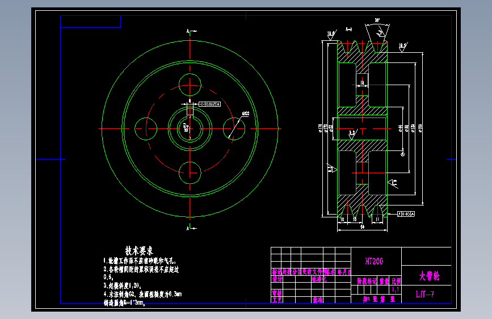Viewport: 492px width, 319px height.
Task: Click the 技术要求 heading
Action: tap(139, 250)
